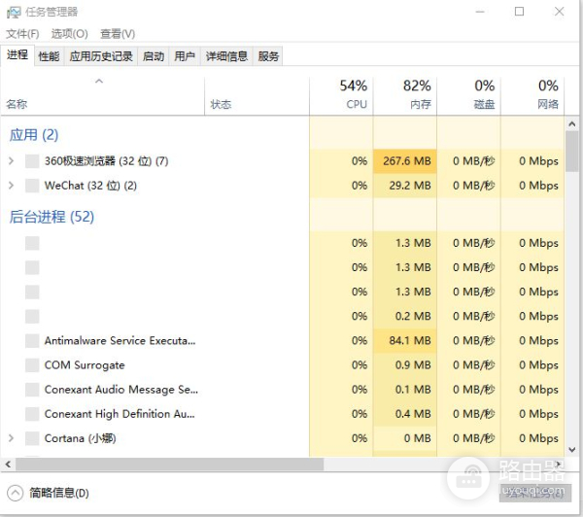The height and width of the screenshot is (517, 583).
Task: Switch to the 启动 tab
Action: (154, 56)
